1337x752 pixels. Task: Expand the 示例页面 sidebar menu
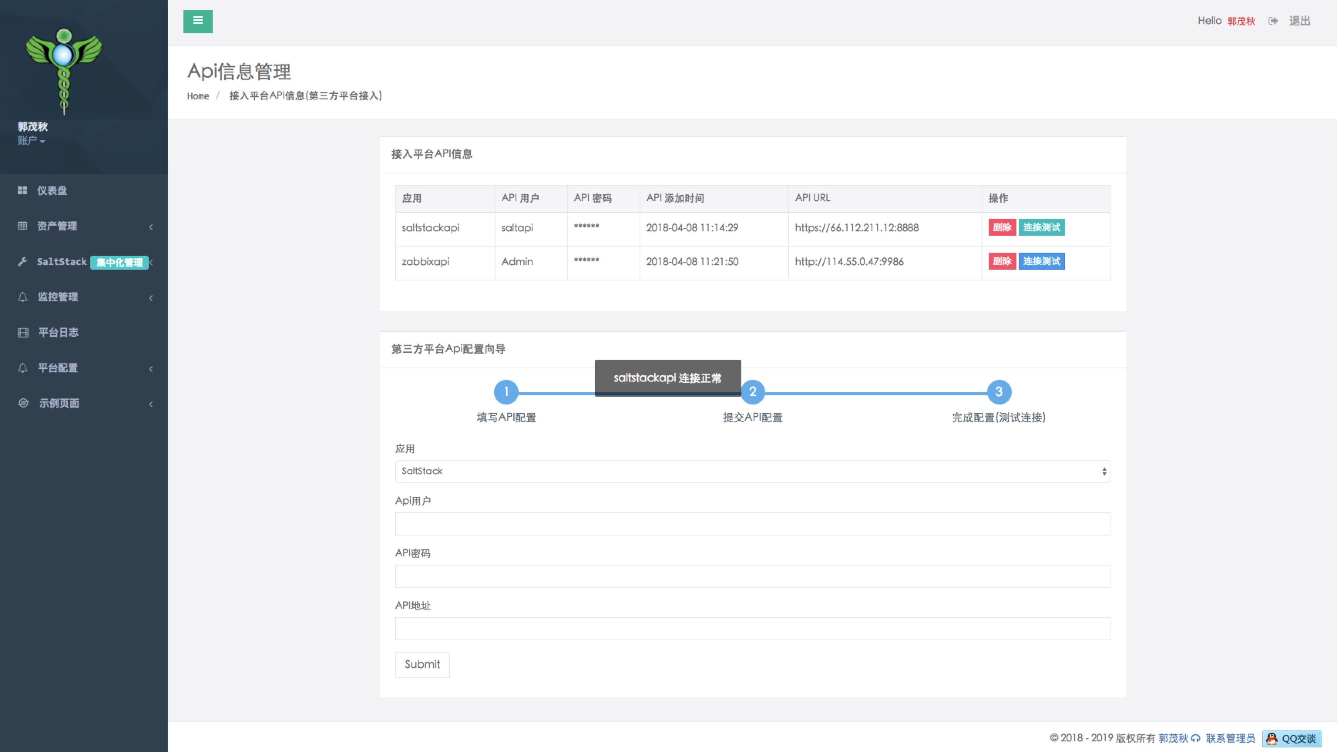tap(59, 403)
